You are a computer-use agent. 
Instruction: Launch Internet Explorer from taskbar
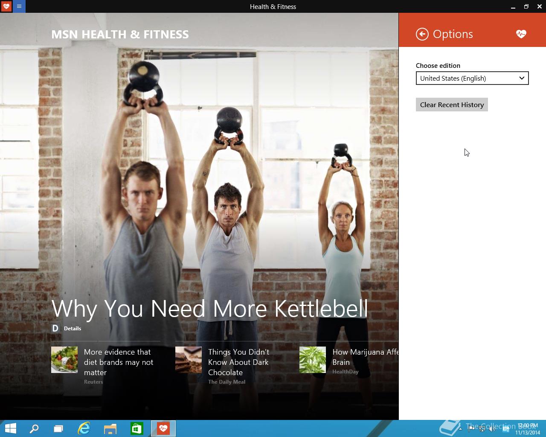(84, 428)
